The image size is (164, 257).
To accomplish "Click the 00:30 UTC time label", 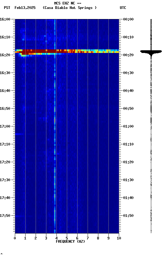I will (128, 73).
